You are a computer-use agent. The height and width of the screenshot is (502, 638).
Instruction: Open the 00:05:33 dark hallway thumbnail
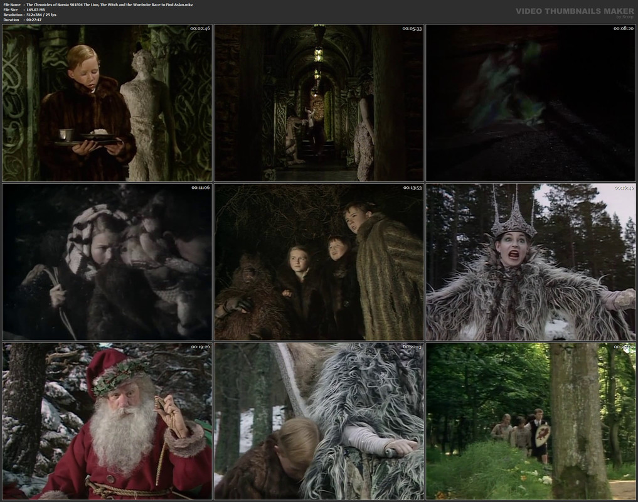[319, 103]
